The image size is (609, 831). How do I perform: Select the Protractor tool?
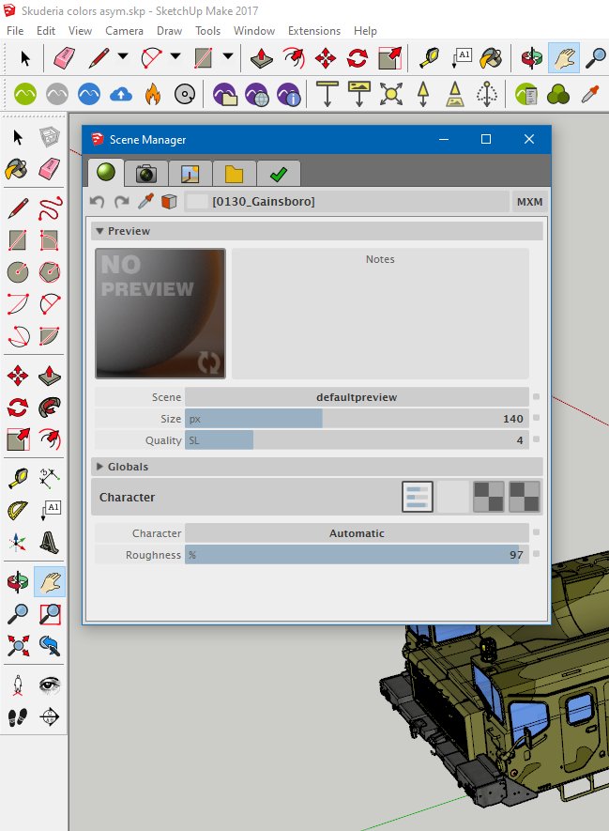click(x=17, y=511)
